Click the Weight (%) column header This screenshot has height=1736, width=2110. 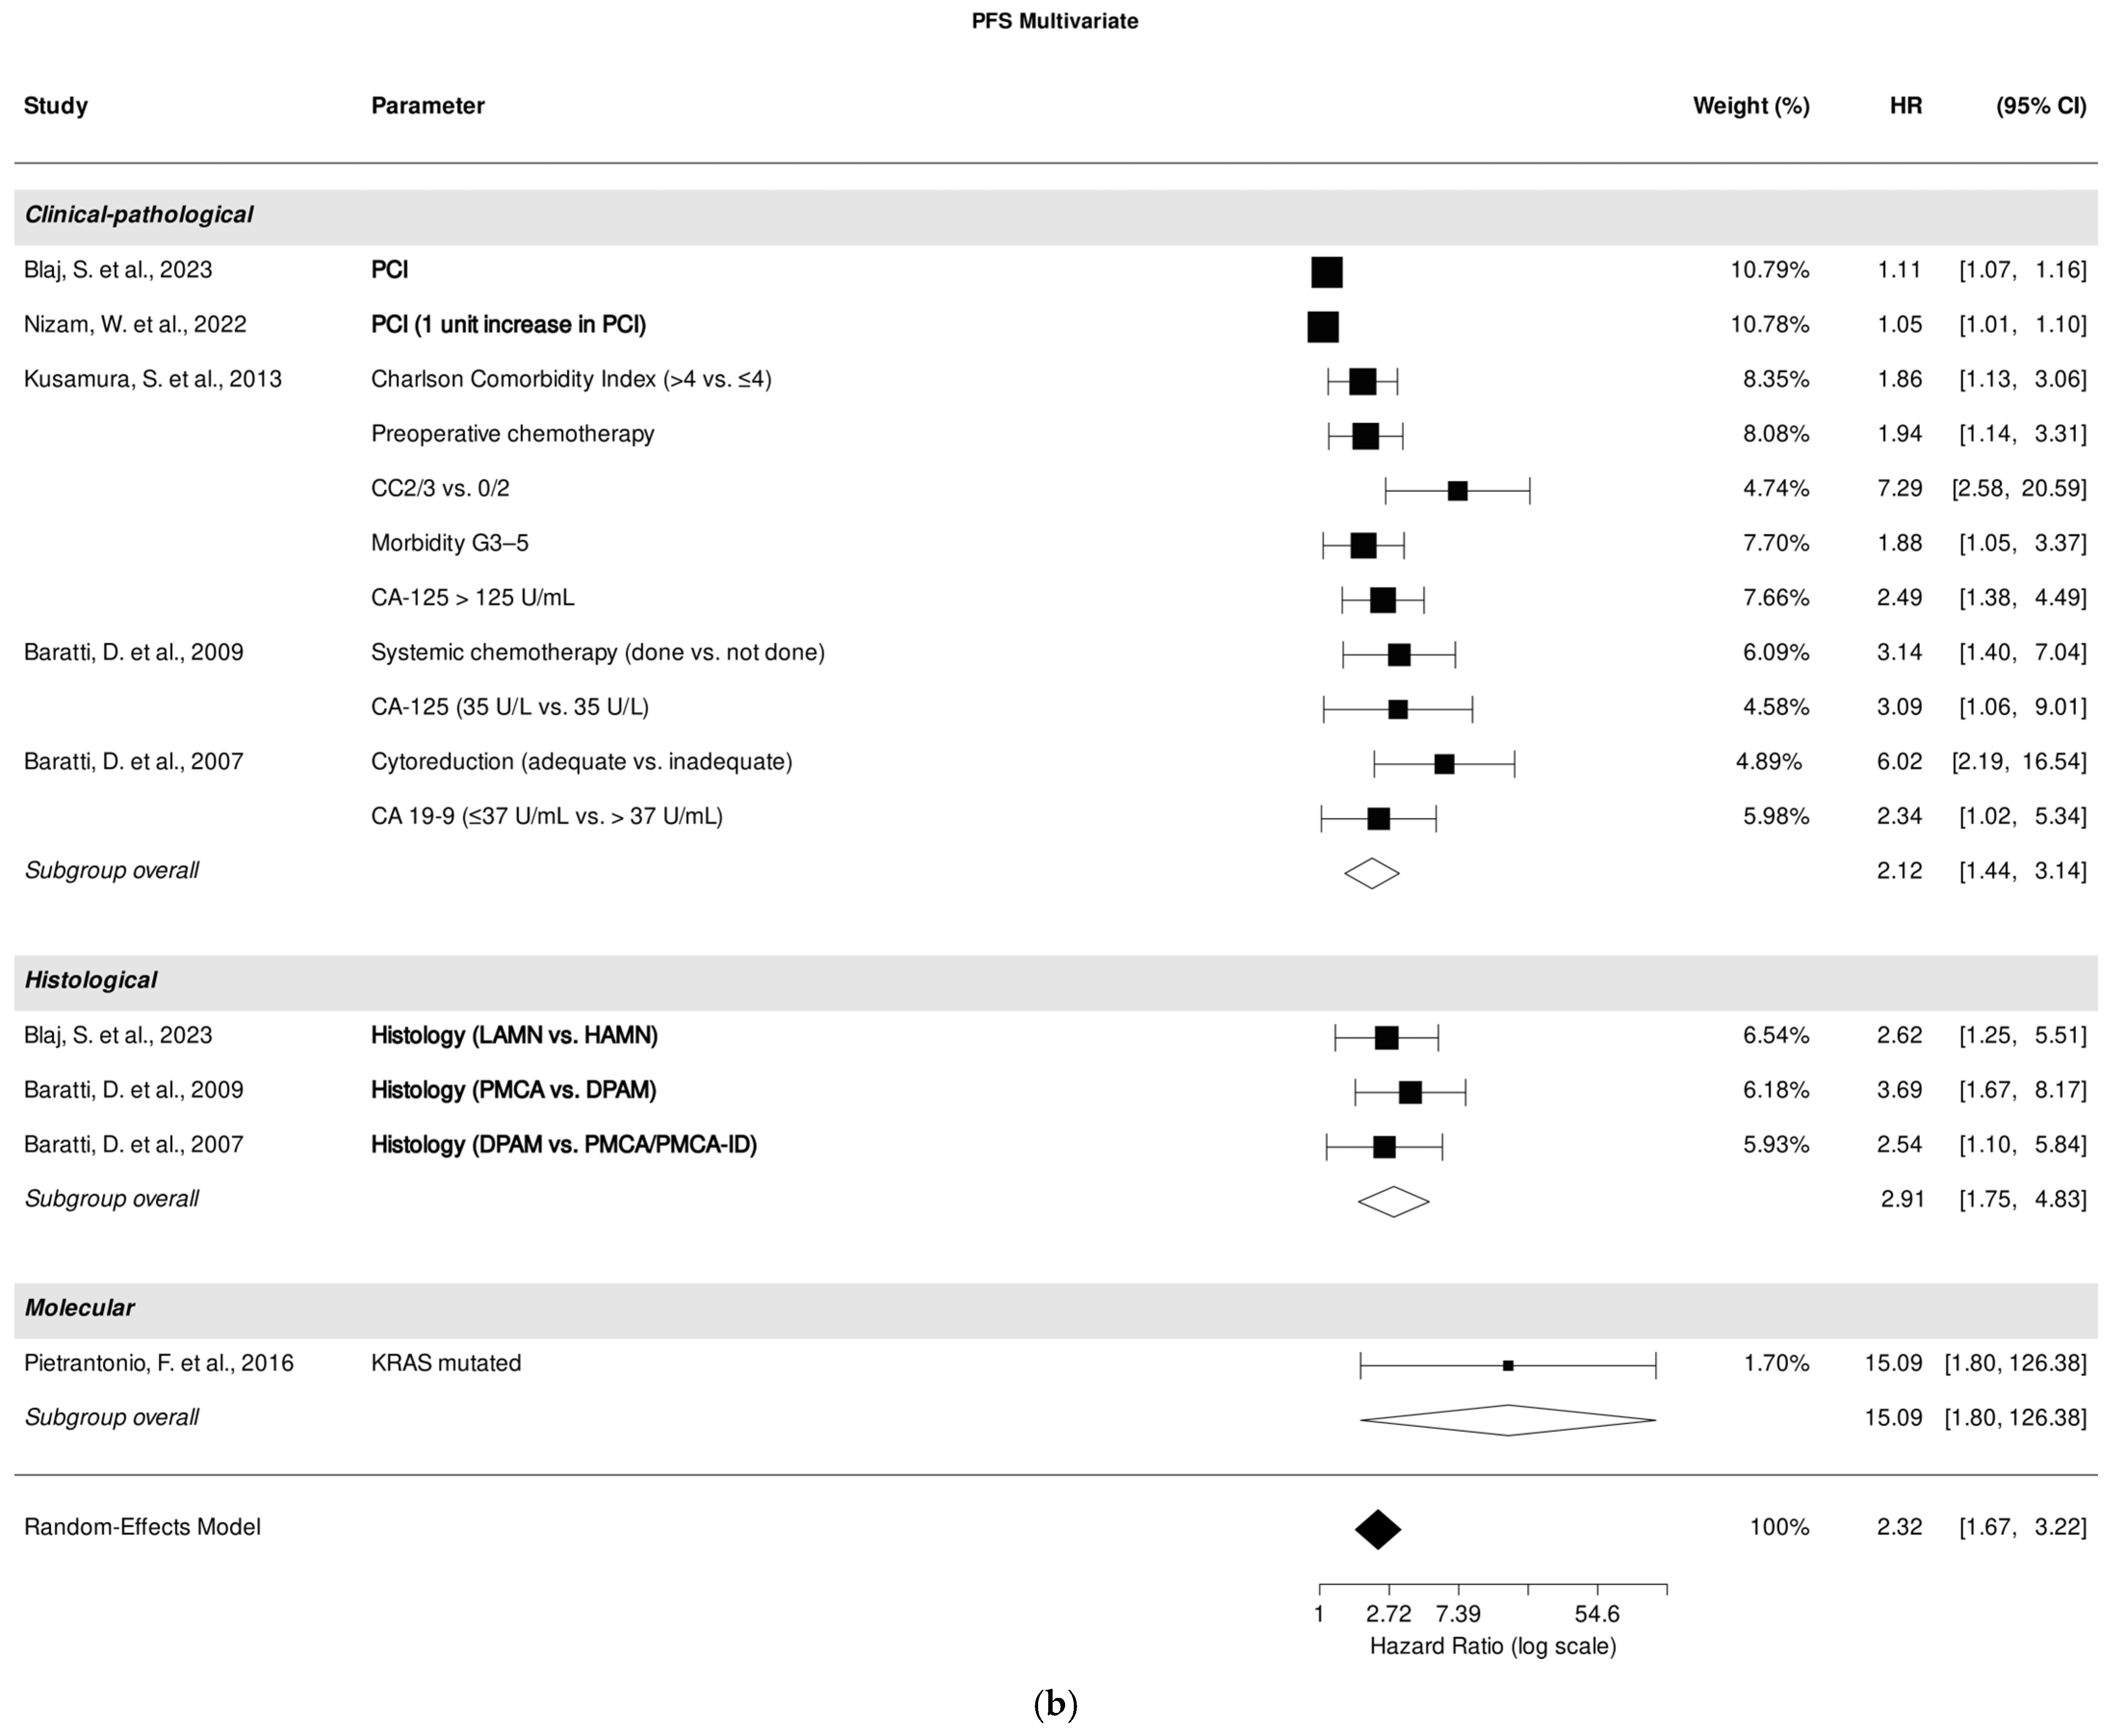point(1750,106)
